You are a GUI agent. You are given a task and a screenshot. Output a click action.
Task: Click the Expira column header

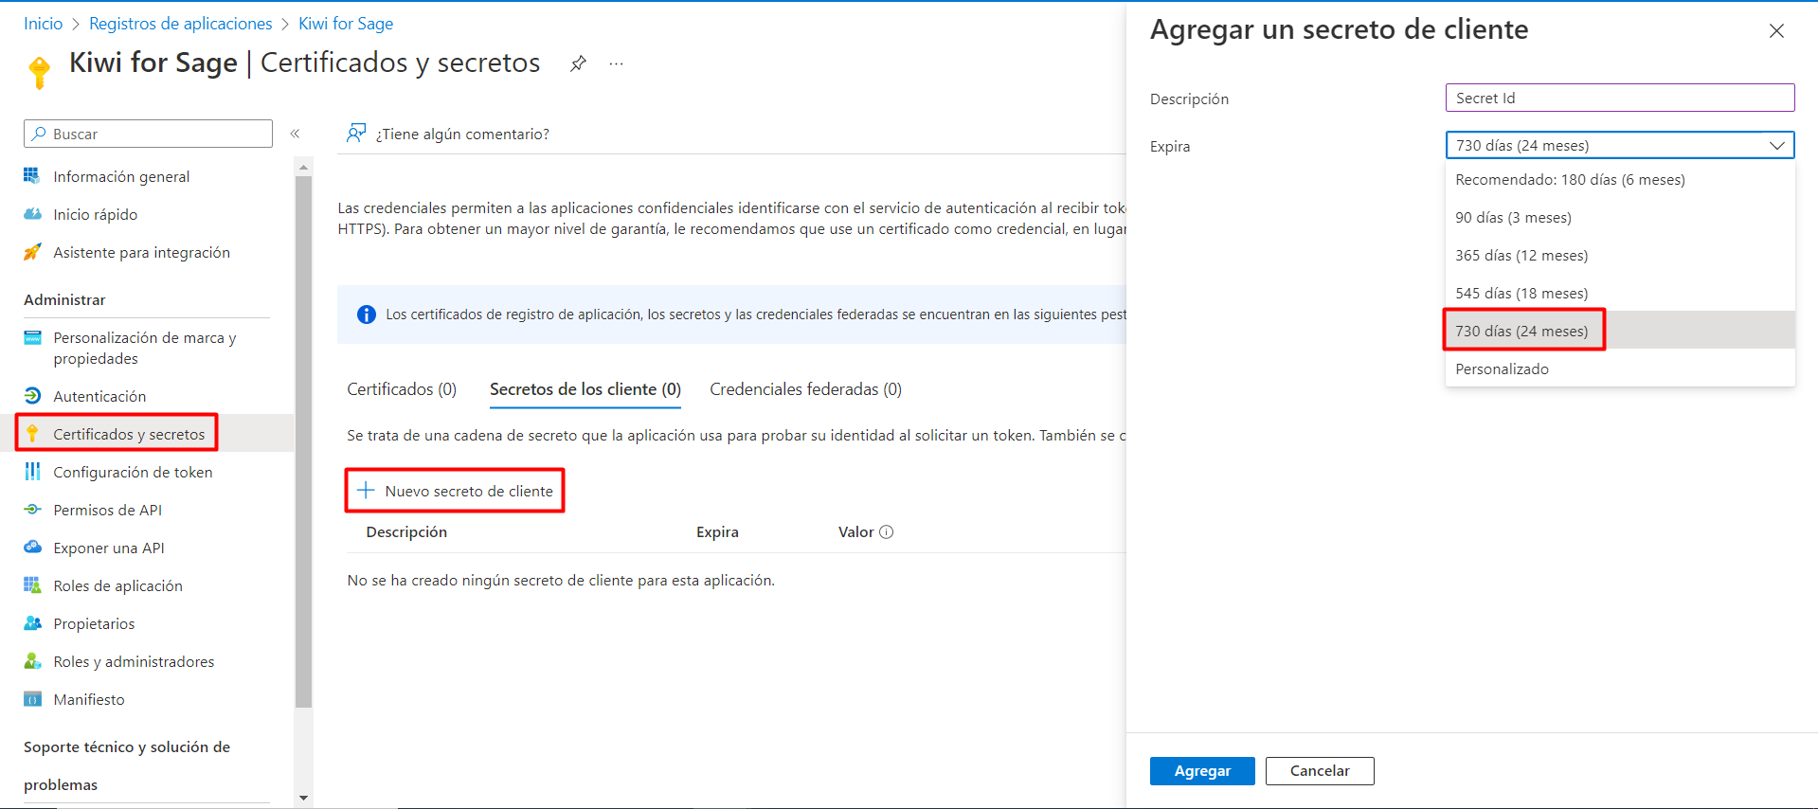coord(717,532)
